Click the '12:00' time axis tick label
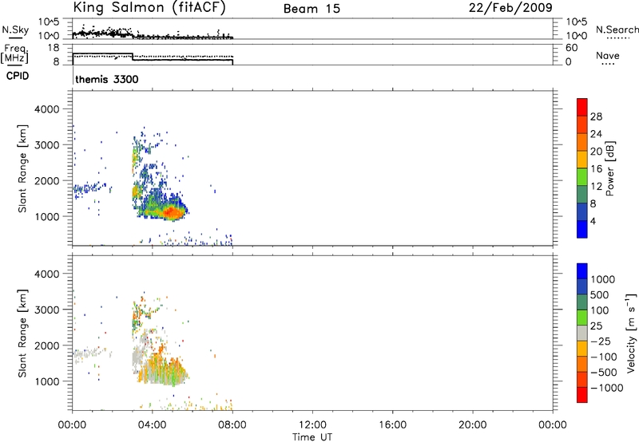Image resolution: width=639 pixels, height=442 pixels. pos(312,425)
